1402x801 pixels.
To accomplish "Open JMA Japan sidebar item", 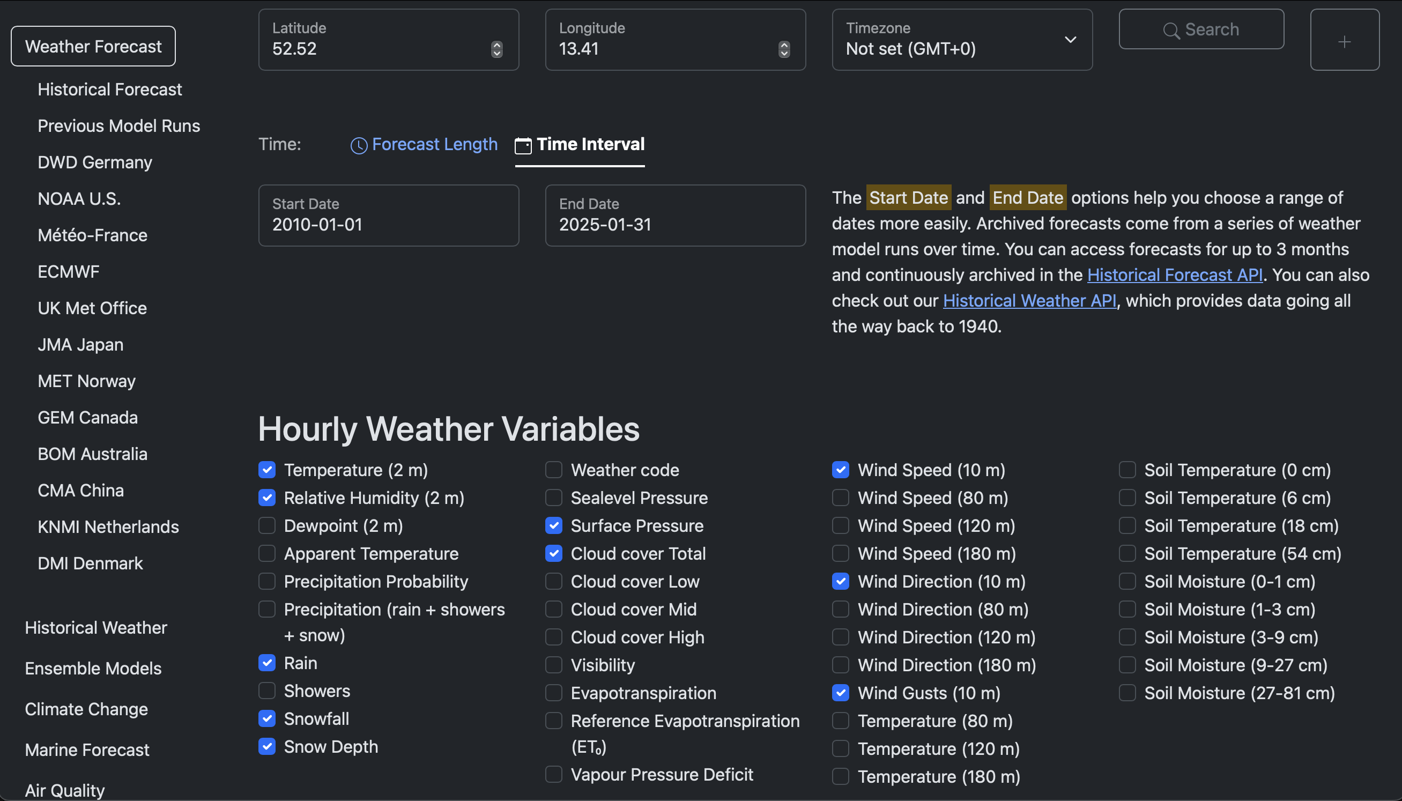I will (x=80, y=344).
